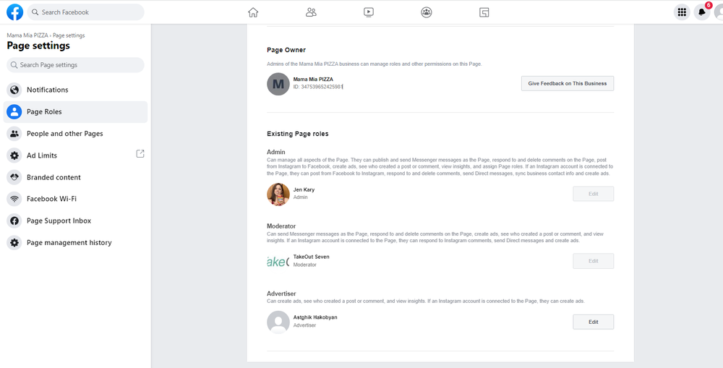Select Notifications in Page settings sidebar
723x368 pixels.
pyautogui.click(x=48, y=90)
